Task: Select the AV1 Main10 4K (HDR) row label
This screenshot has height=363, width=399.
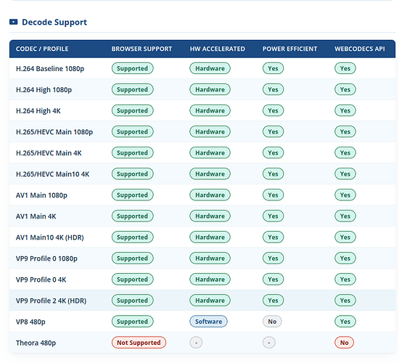Action: coord(49,237)
